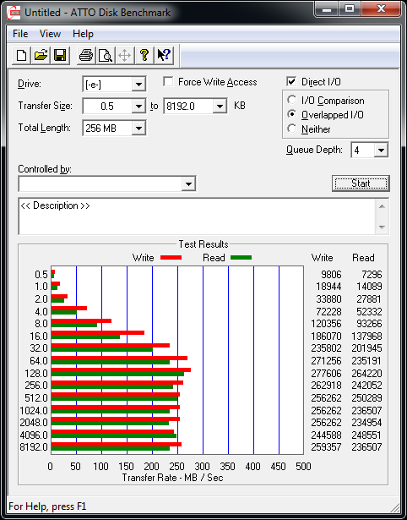The width and height of the screenshot is (407, 520).
Task: Click inside the Description text box
Action: [x=197, y=216]
